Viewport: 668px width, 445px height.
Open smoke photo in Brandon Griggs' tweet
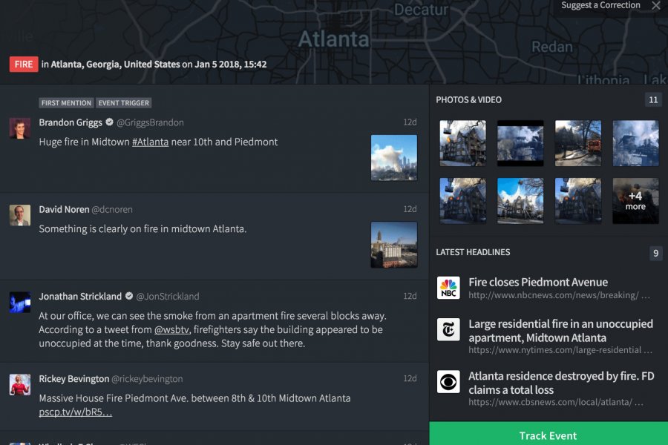coord(393,157)
